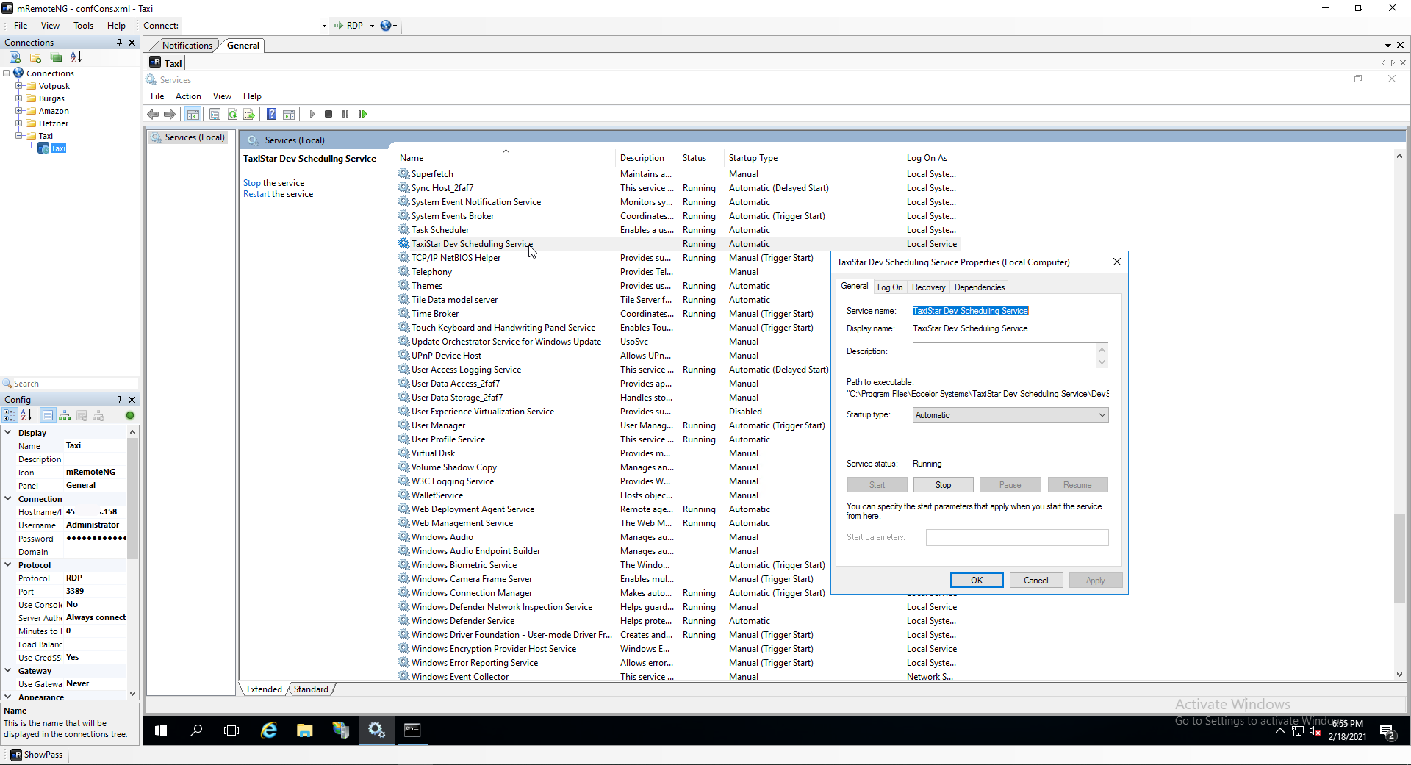Open Internet Explorer from the taskbar
Screen dimensions: 1411x765
pos(269,730)
